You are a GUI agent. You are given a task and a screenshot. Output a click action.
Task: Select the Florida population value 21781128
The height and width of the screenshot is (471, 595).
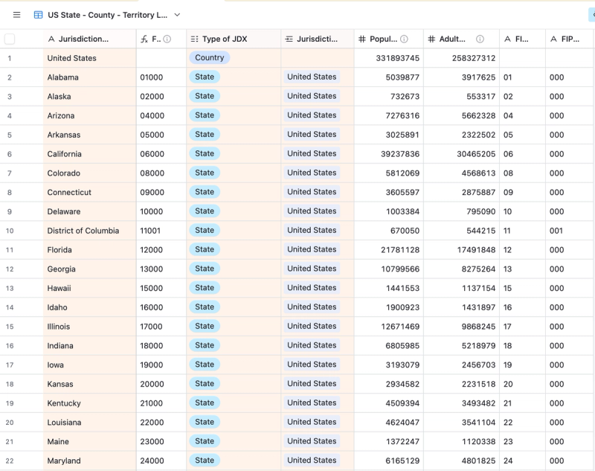coord(388,250)
